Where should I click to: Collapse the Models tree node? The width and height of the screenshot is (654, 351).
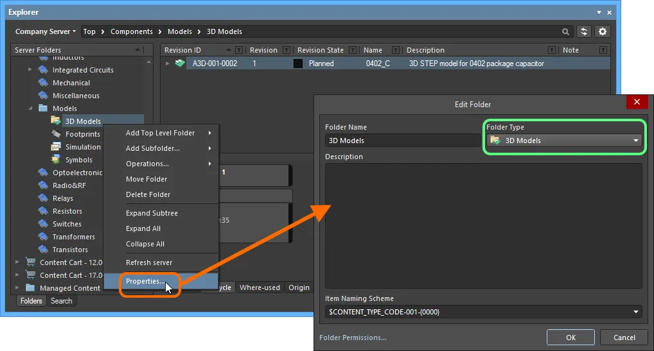(30, 108)
